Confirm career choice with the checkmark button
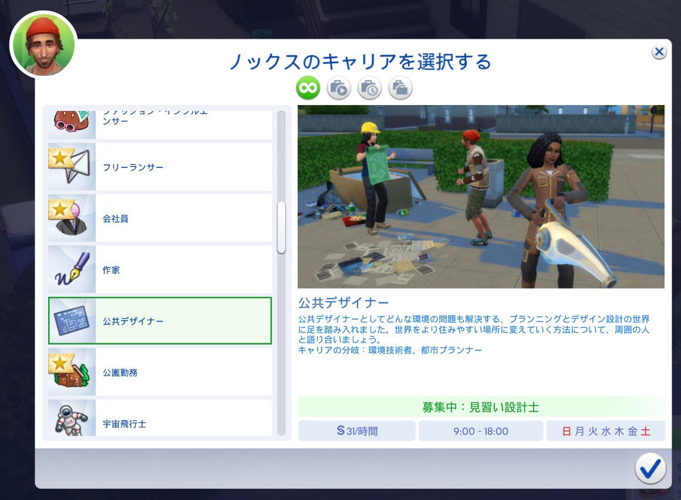Screen dimensions: 681x500 point(650,468)
